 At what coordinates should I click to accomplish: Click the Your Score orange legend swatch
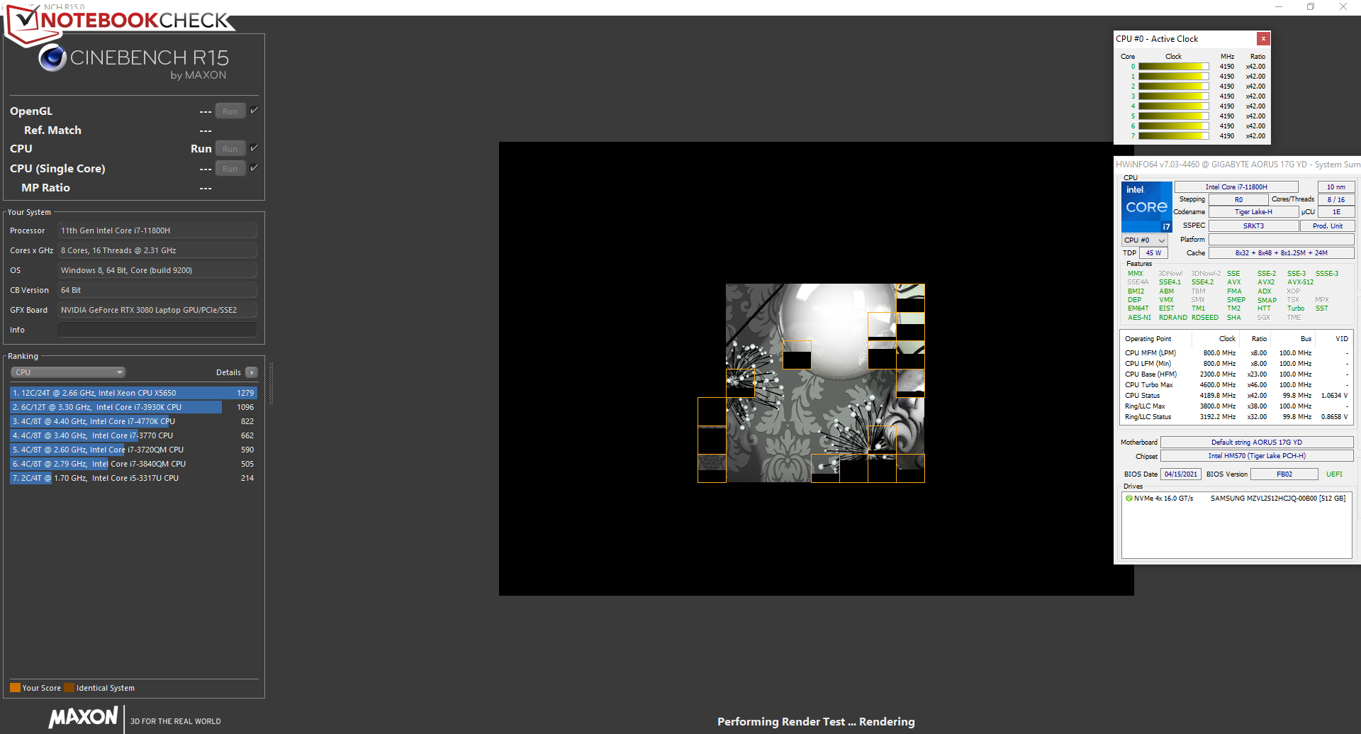coord(15,688)
